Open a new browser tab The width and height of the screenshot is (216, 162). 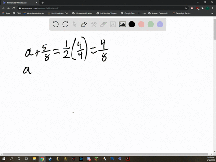(43, 3)
